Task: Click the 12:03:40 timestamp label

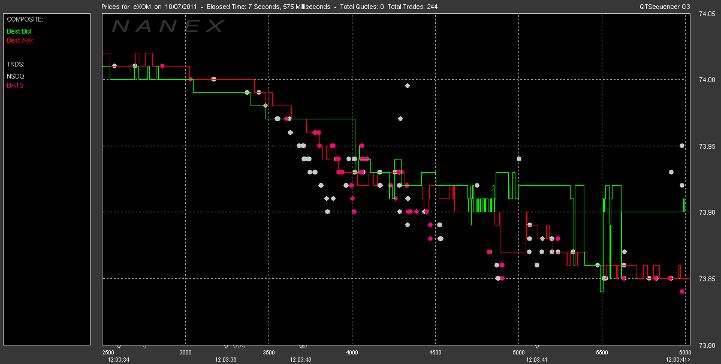Action: click(x=301, y=360)
